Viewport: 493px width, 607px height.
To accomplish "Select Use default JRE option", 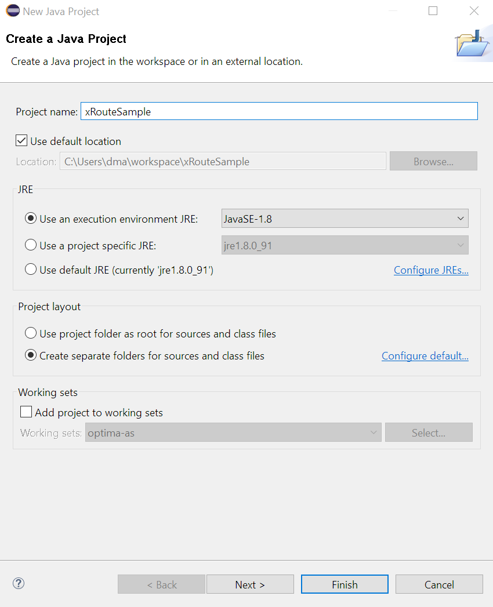I will 31,270.
